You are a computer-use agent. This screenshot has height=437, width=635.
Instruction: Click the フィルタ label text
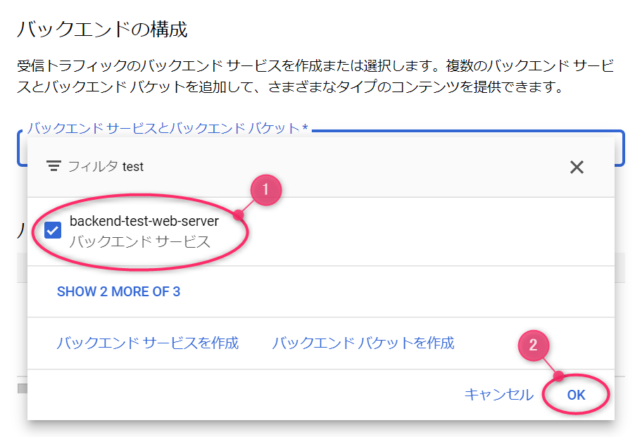pyautogui.click(x=93, y=166)
